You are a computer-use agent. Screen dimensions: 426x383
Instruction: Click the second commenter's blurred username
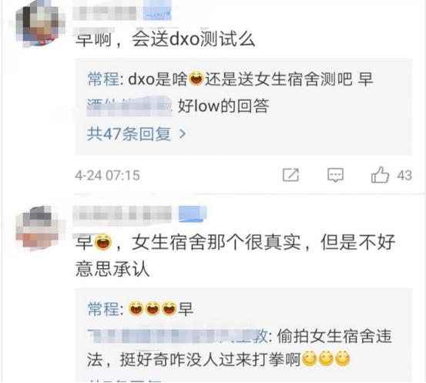pos(122,215)
